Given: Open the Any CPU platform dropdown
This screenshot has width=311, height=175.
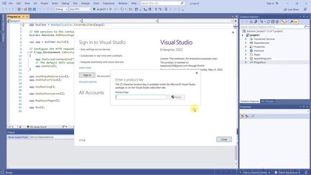Looking at the screenshot, I should click(80, 9).
